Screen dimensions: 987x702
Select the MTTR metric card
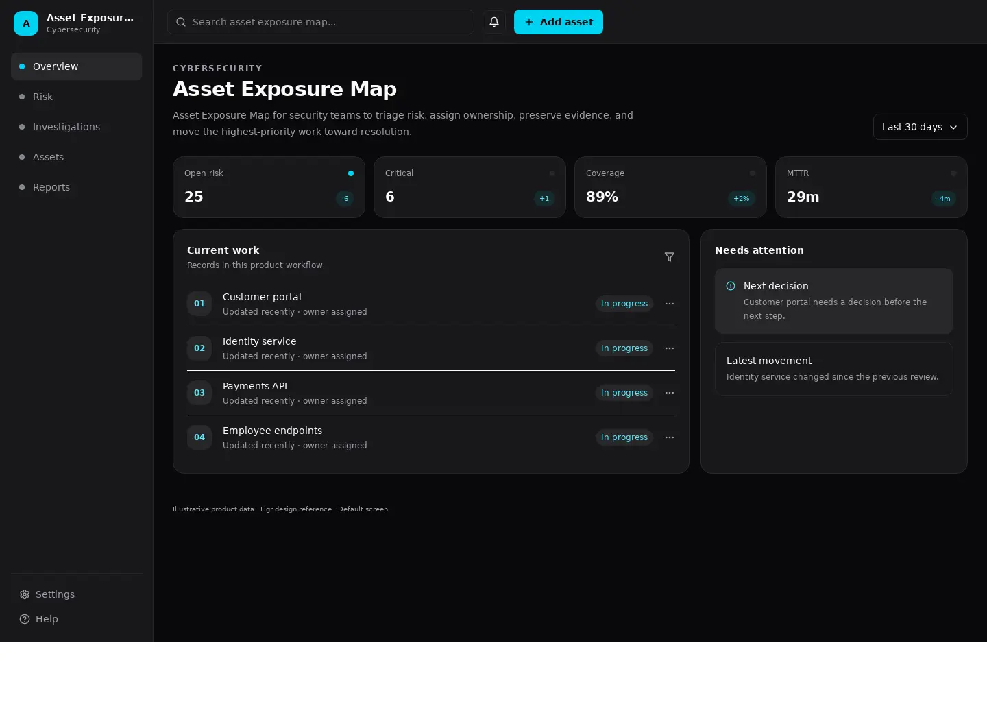[871, 187]
